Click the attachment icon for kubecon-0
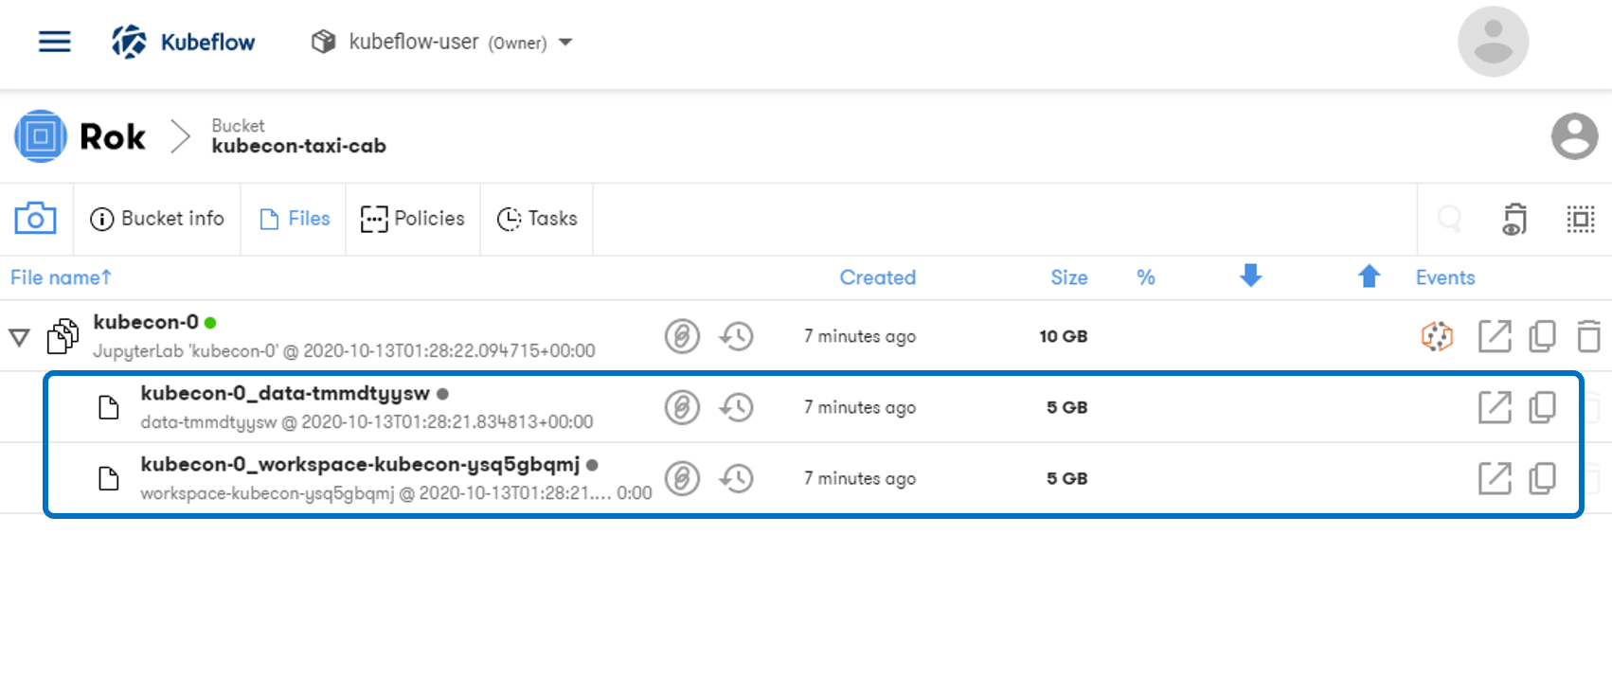1612x677 pixels. coord(682,336)
